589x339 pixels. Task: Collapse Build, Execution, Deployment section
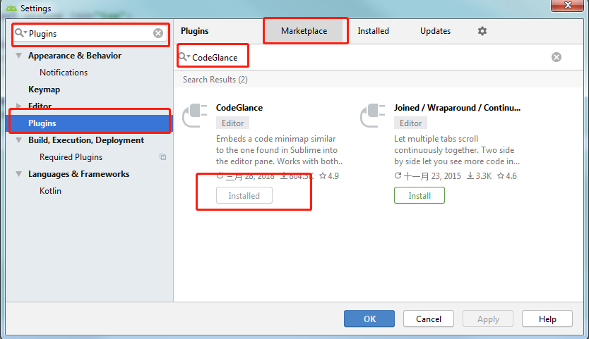[18, 140]
